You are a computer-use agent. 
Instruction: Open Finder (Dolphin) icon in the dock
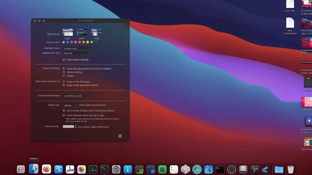tap(34, 169)
